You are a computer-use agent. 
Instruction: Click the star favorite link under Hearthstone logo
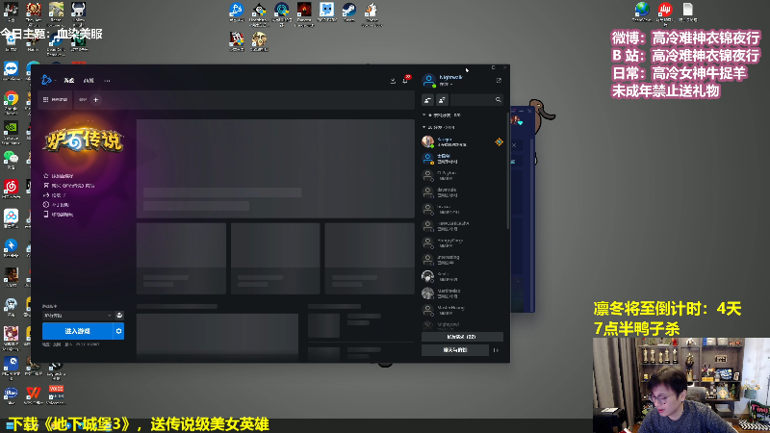[59, 176]
